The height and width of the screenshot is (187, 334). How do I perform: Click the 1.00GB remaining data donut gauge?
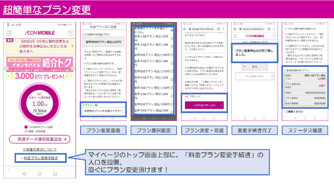[40, 103]
